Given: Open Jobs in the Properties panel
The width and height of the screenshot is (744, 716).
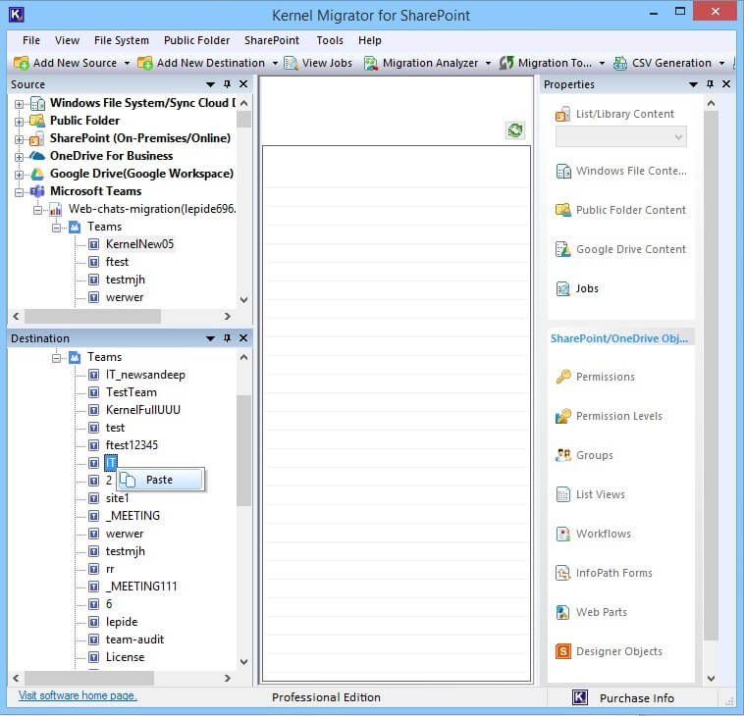Looking at the screenshot, I should 577,288.
